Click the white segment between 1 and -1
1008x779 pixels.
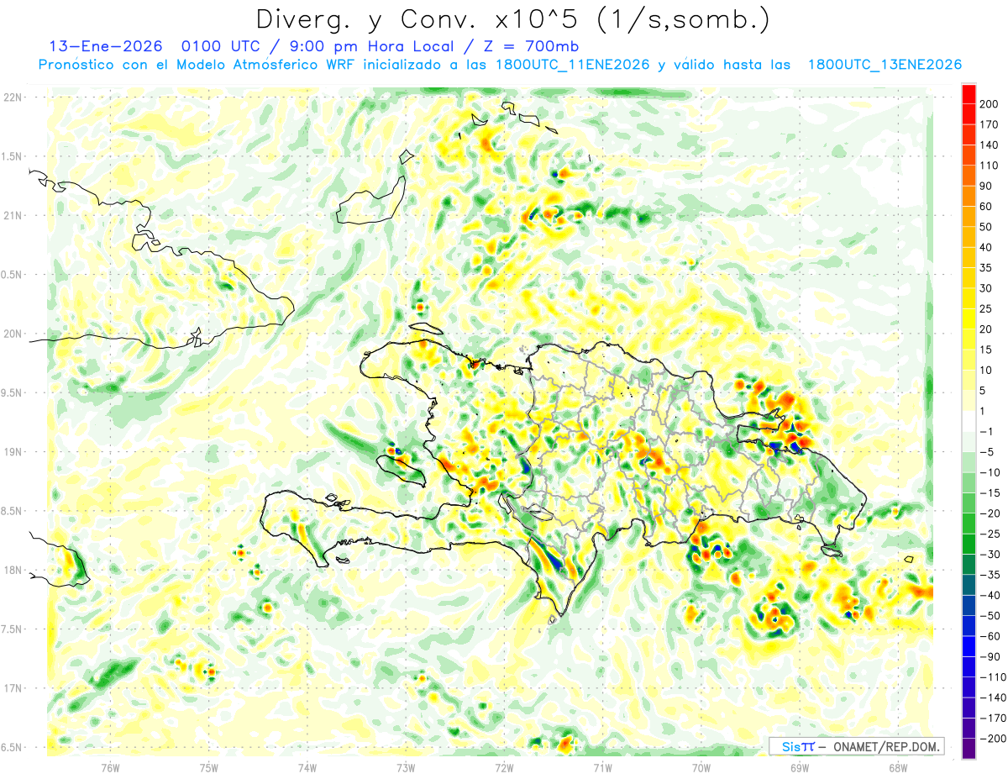(x=969, y=421)
